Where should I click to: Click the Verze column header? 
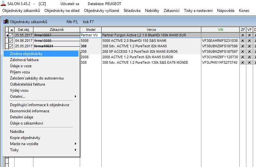pyautogui.click(x=151, y=30)
